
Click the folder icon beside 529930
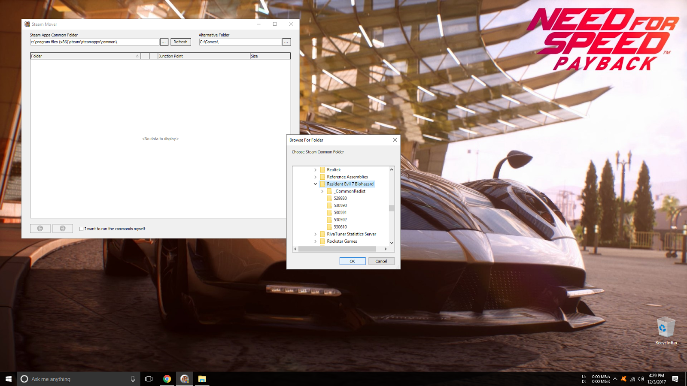point(329,198)
